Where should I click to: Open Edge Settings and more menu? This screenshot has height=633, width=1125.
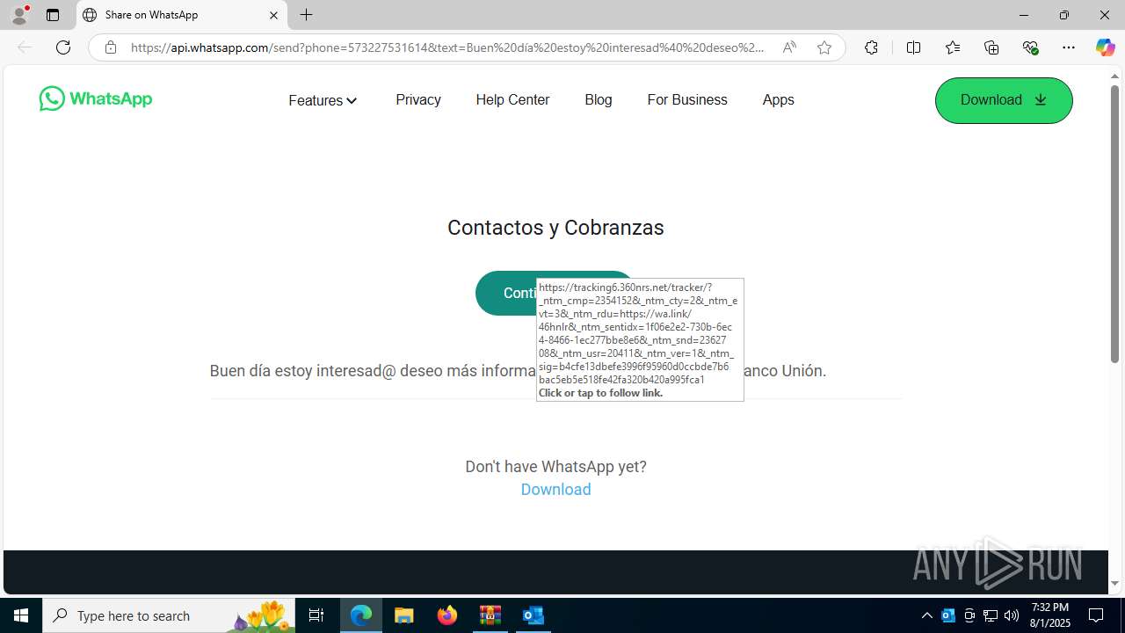click(x=1069, y=47)
